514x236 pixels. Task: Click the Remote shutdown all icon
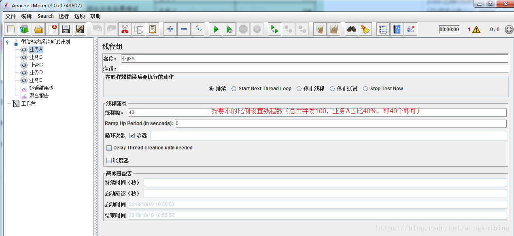pyautogui.click(x=302, y=29)
